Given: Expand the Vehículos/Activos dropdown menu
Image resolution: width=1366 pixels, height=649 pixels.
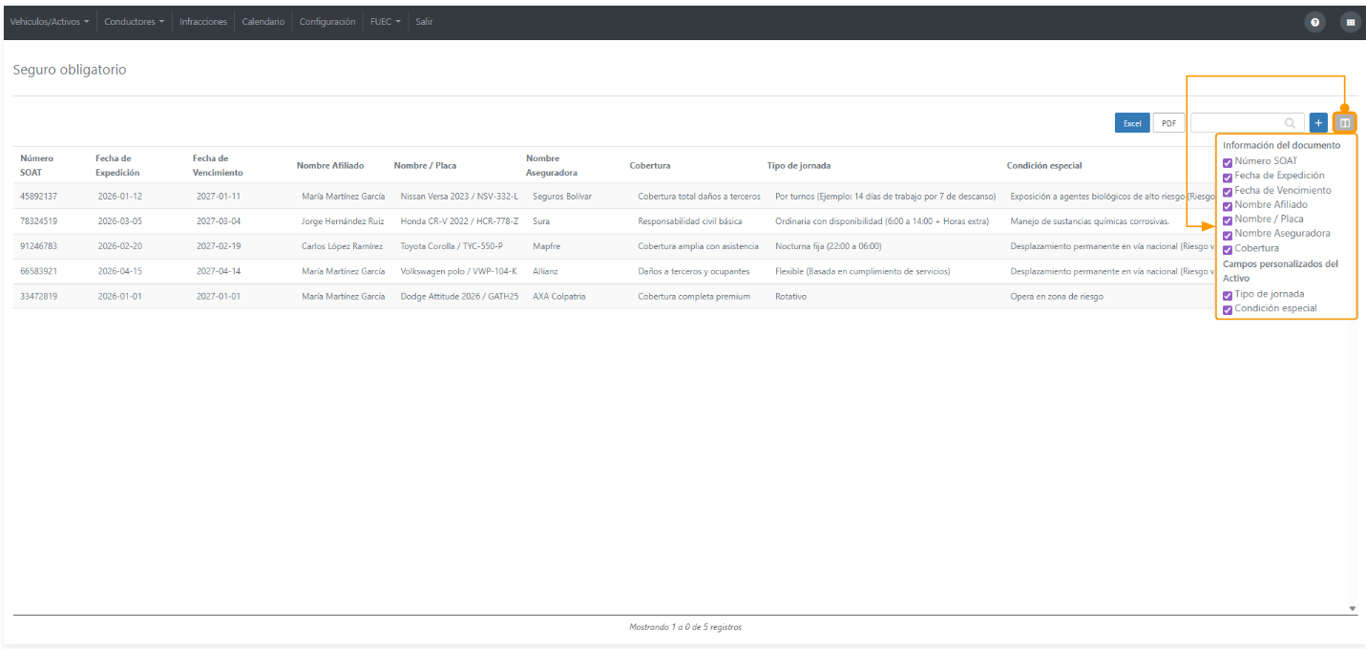Looking at the screenshot, I should click(50, 22).
